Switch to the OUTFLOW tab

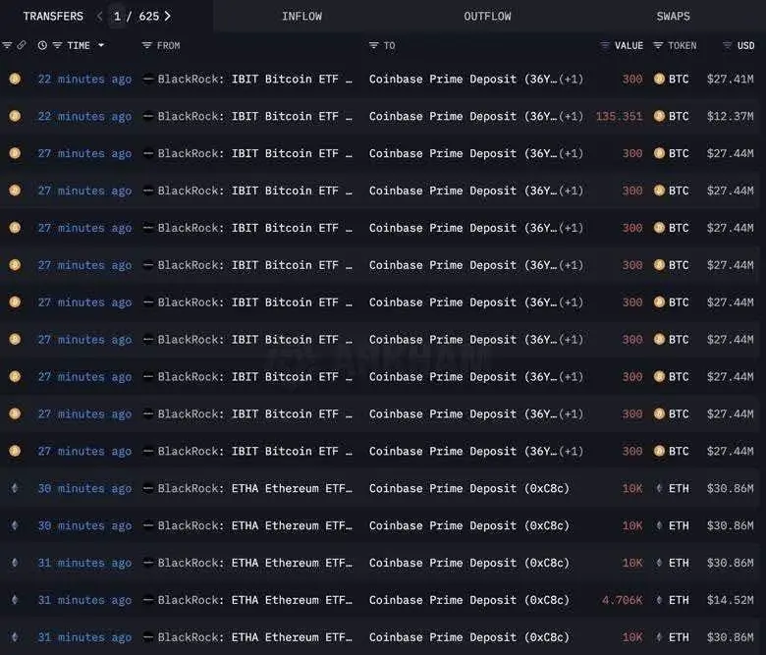click(x=487, y=16)
